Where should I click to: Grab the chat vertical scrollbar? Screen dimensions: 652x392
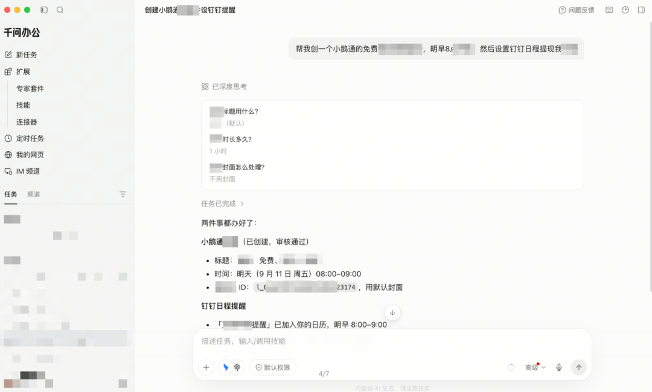click(650, 156)
